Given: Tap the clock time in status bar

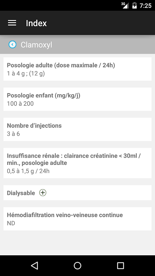Looking at the screenshot, I should pos(145,6).
